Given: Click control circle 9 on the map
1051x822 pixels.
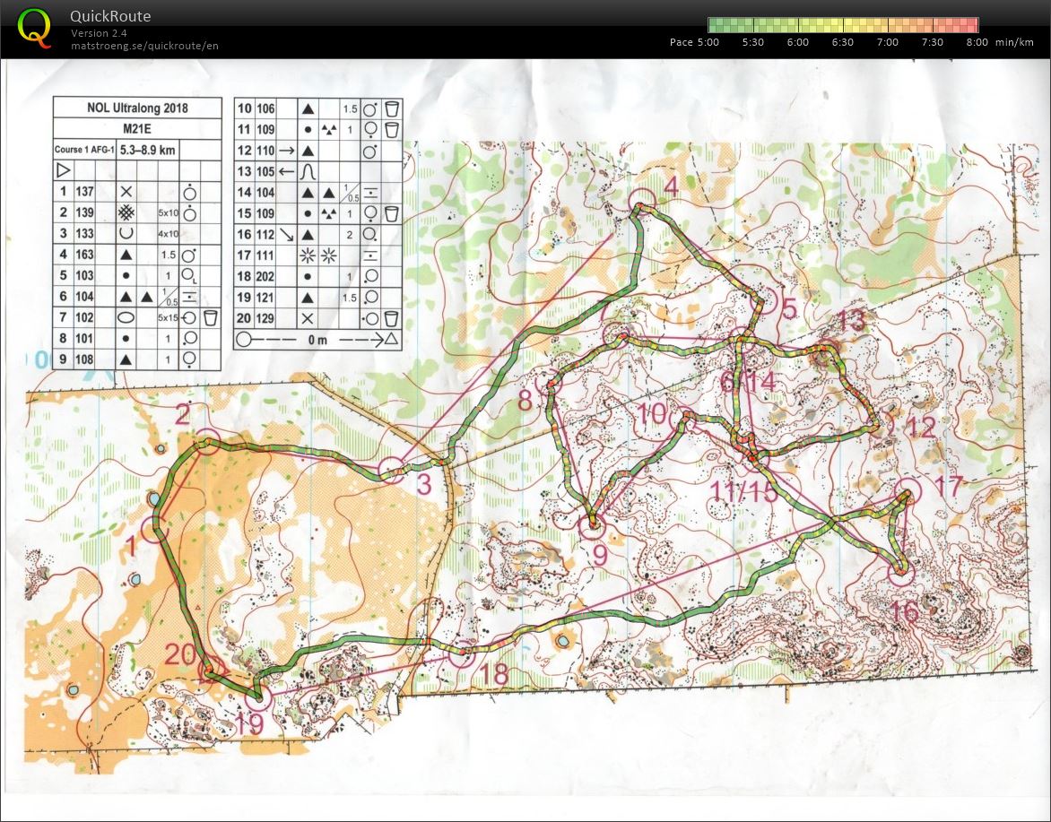Looking at the screenshot, I should 593,527.
